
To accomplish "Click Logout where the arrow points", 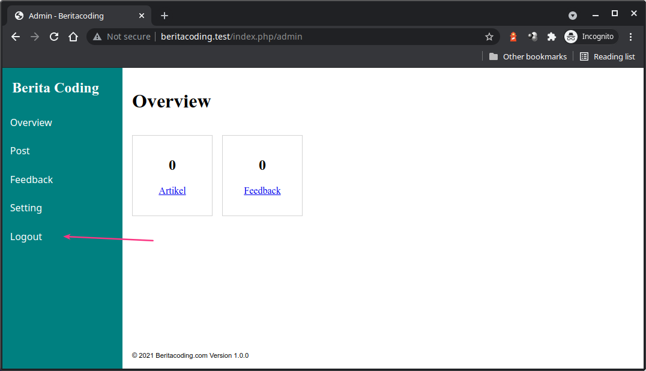I will coord(26,237).
